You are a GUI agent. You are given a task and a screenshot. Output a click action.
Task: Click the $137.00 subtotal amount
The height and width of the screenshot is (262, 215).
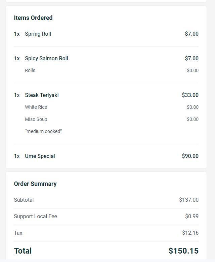189,200
